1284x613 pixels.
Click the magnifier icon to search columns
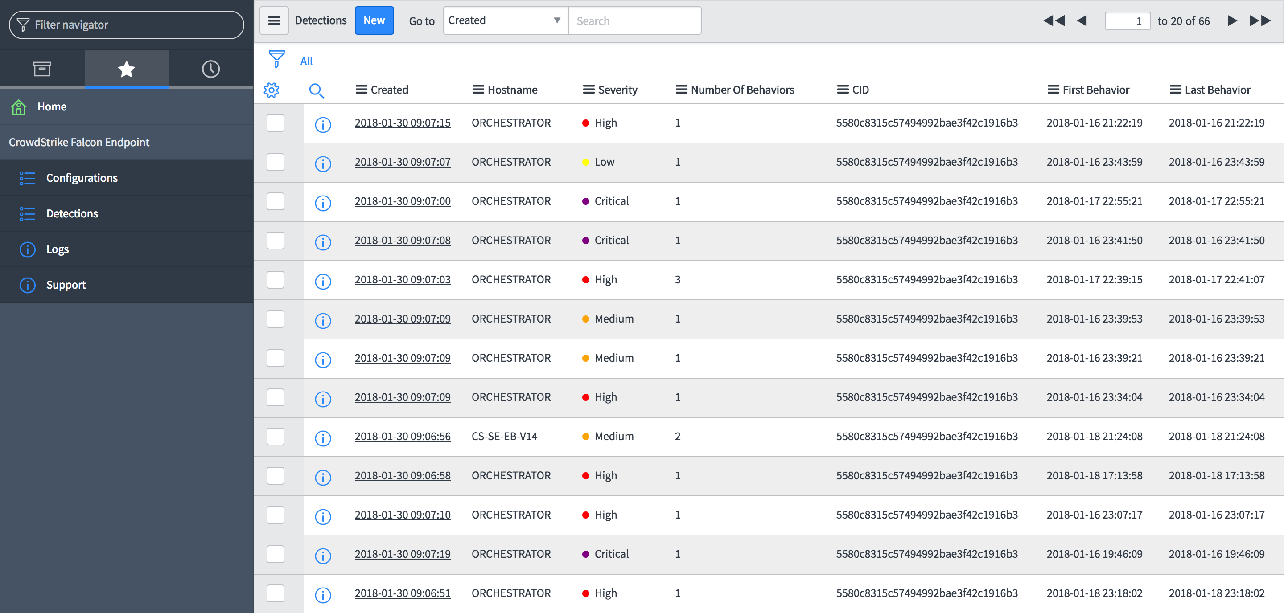(317, 90)
